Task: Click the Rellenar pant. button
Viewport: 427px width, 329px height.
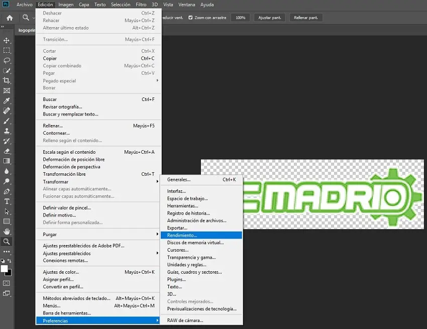Action: coord(306,18)
